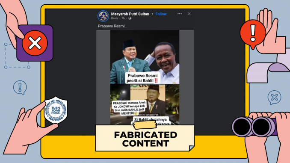Click the purple binoculars

[254, 127]
